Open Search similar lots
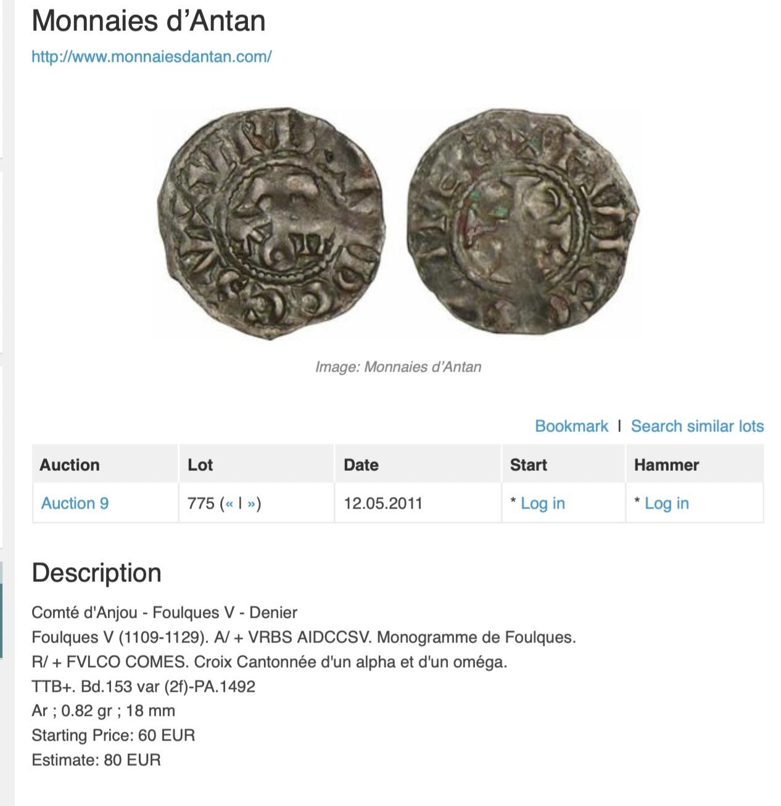 697,426
